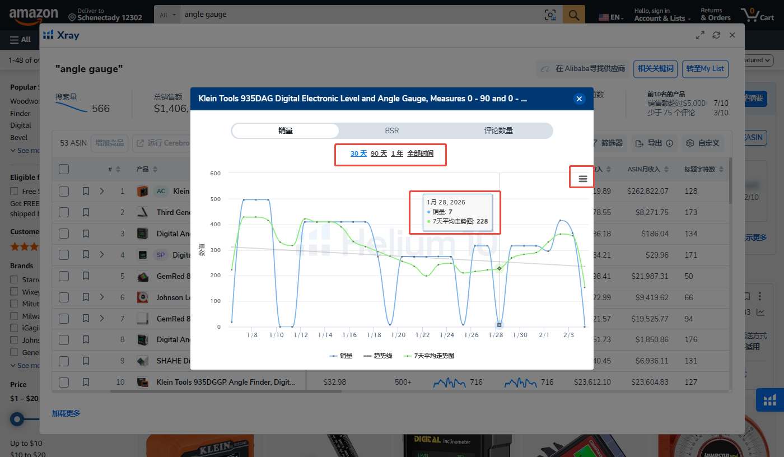The image size is (784, 457).
Task: Click the 转至My List button
Action: [705, 68]
